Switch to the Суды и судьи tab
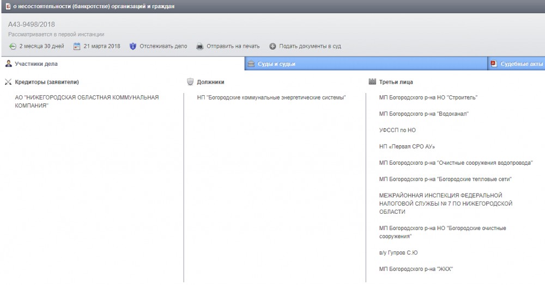Viewport: 545px width, 285px height. (276, 64)
